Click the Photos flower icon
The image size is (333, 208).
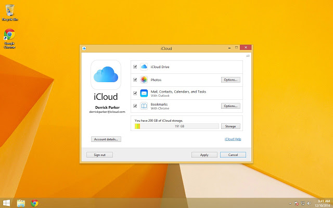(144, 80)
